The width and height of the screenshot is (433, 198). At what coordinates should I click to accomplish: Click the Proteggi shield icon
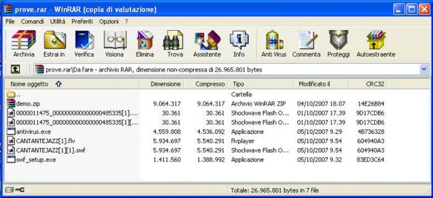339,40
